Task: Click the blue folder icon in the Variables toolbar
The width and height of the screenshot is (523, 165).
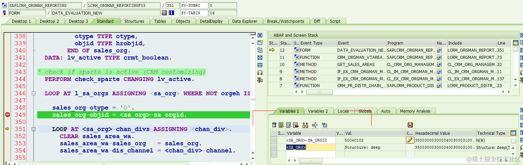Action: (x=324, y=125)
